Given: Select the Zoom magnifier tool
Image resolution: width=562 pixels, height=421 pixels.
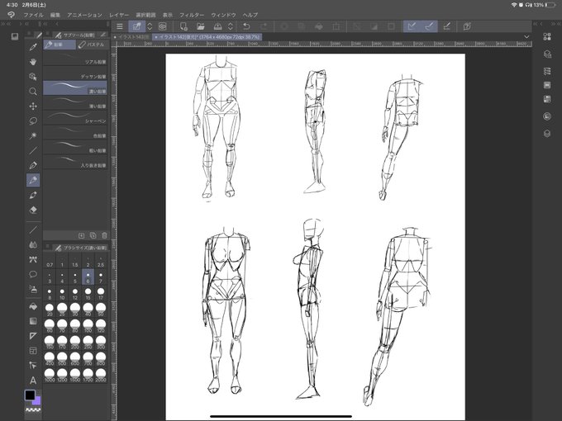Looking at the screenshot, I should 33,92.
